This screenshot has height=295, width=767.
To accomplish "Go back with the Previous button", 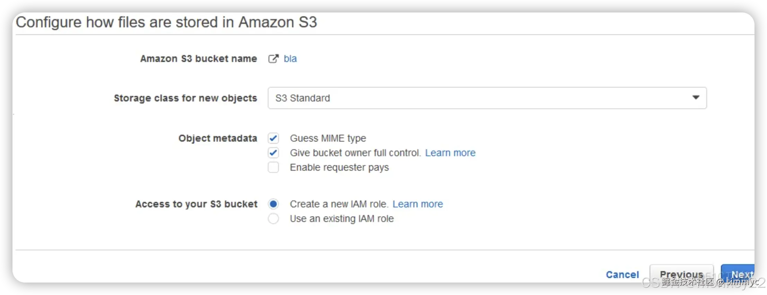I will click(681, 274).
